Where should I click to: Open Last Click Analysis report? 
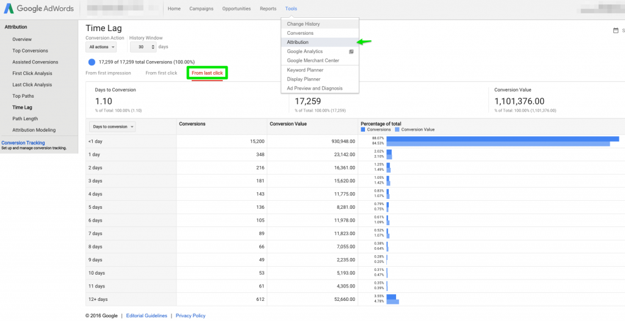tap(32, 85)
